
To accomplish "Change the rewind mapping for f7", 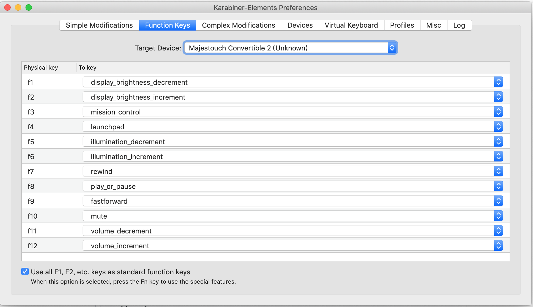I will click(292, 171).
